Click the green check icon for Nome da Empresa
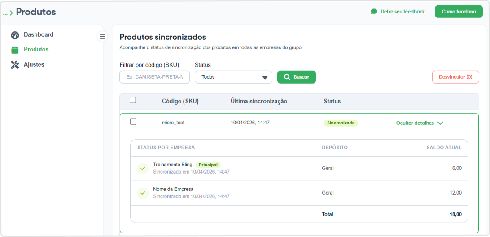 click(143, 193)
